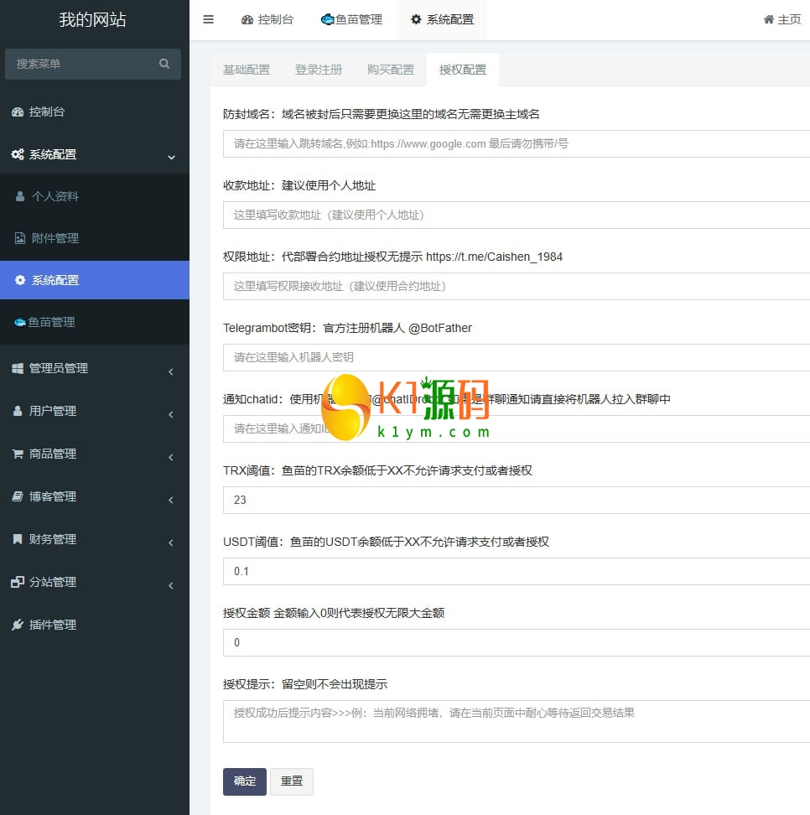The height and width of the screenshot is (815, 810).
Task: Click the 授权提示 textarea
Action: [517, 721]
